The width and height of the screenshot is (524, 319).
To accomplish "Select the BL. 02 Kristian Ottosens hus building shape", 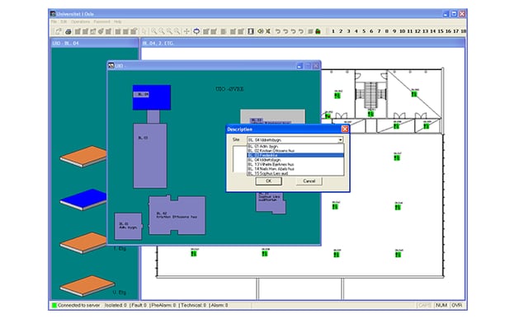I will (x=177, y=215).
